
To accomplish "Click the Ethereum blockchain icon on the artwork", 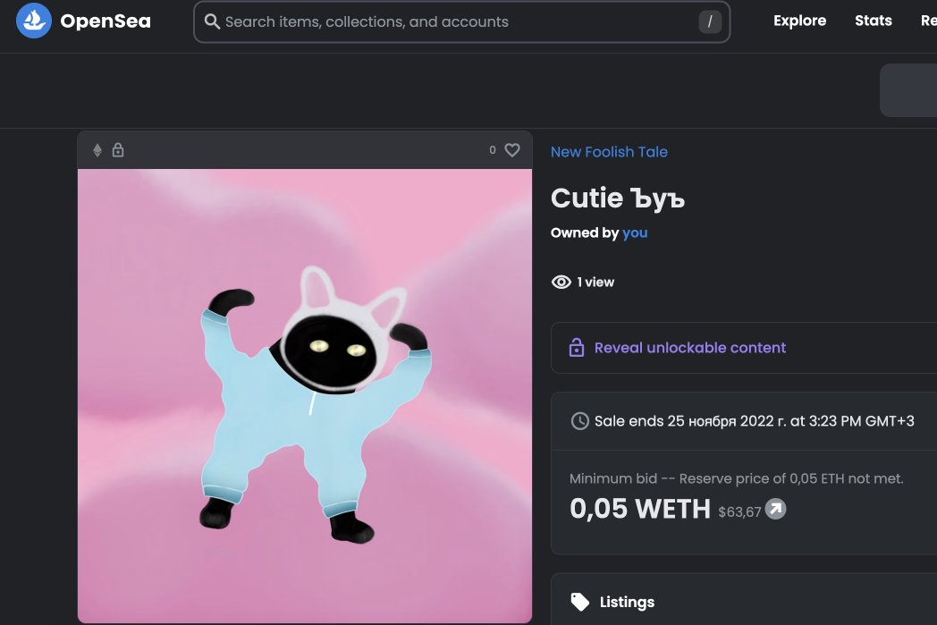I will point(97,150).
